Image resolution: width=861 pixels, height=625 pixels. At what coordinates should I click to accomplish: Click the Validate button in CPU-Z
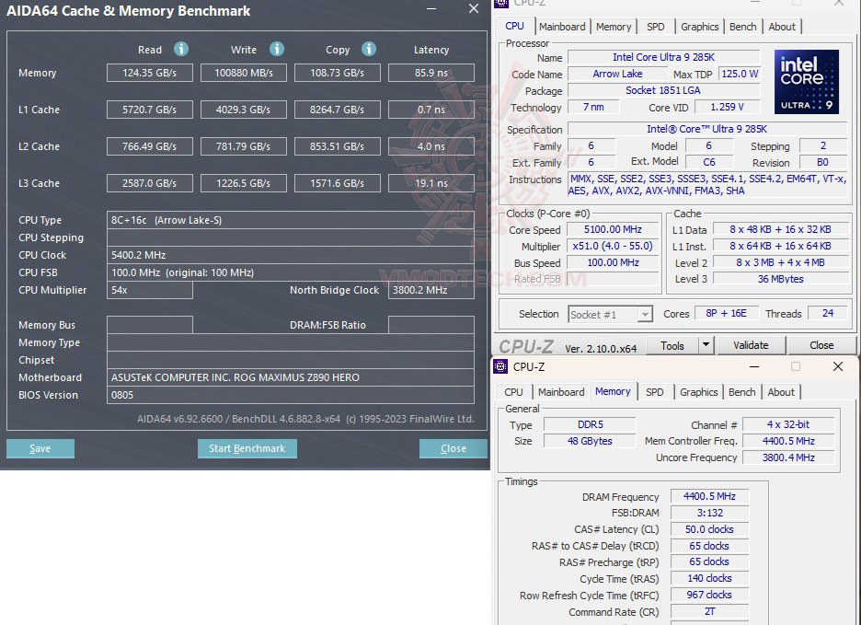point(751,345)
